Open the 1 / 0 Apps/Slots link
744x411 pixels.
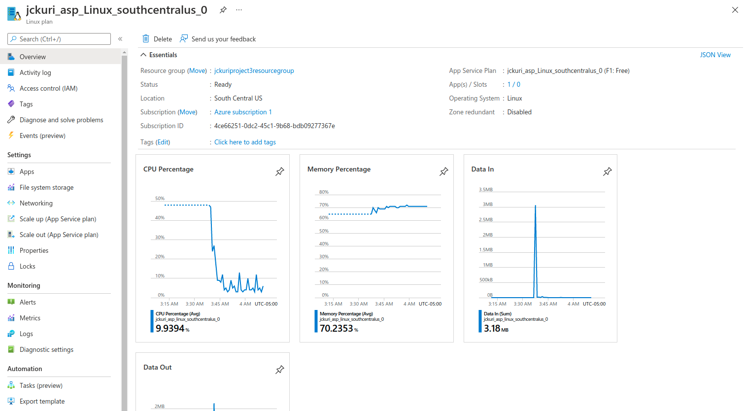514,84
